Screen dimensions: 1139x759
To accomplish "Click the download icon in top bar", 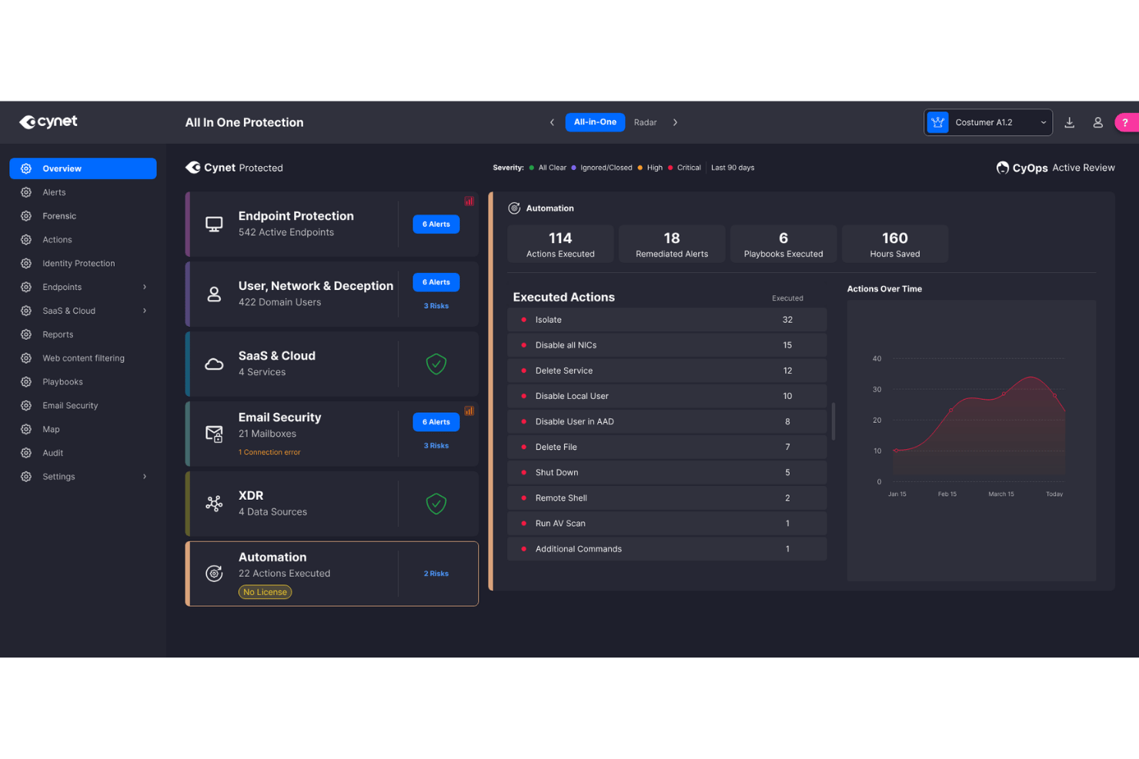I will (1070, 122).
